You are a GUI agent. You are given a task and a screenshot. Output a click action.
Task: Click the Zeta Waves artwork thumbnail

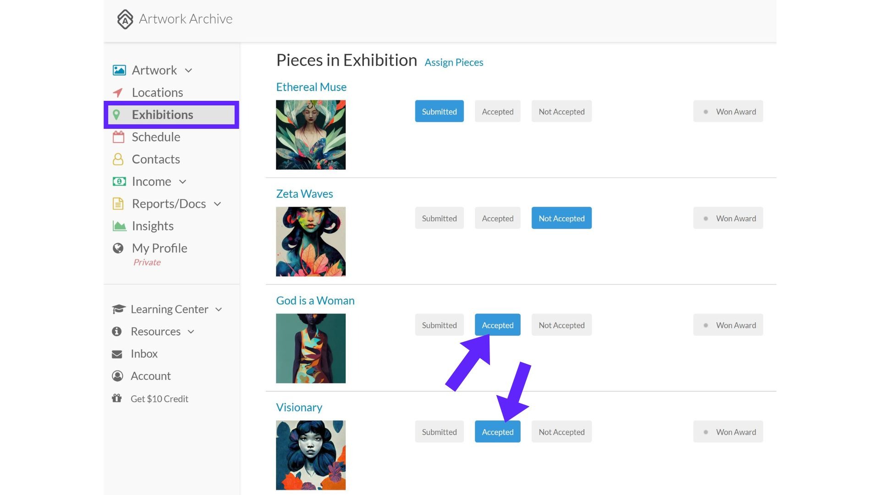(x=311, y=242)
